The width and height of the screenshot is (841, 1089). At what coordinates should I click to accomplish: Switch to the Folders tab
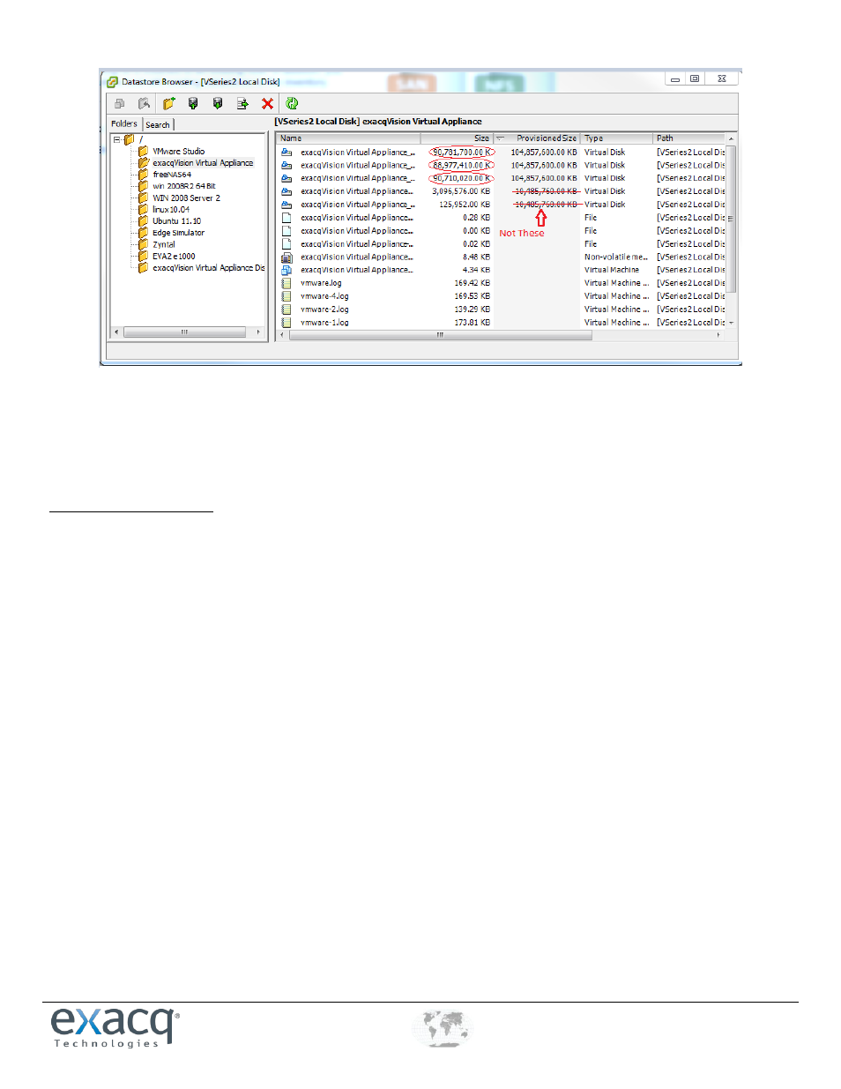[x=124, y=124]
